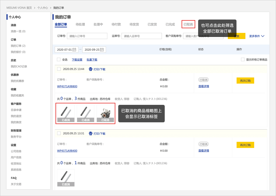276x196 pixels.
Task: Open the respirator mask product thumbnail
Action: [x=105, y=114]
